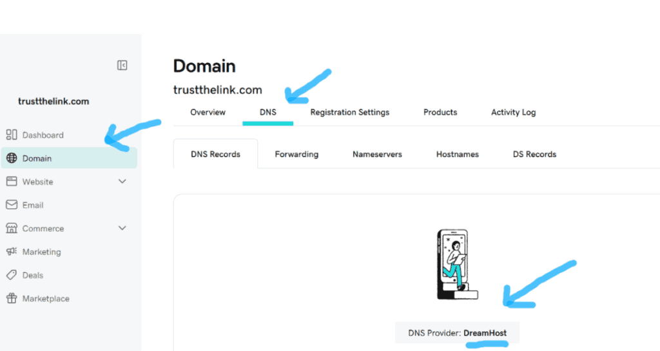The width and height of the screenshot is (660, 351).
Task: Click the Dashboard grid icon
Action: pos(12,135)
